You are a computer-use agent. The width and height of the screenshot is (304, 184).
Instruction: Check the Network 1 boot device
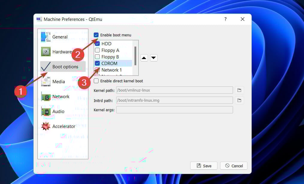click(97, 70)
